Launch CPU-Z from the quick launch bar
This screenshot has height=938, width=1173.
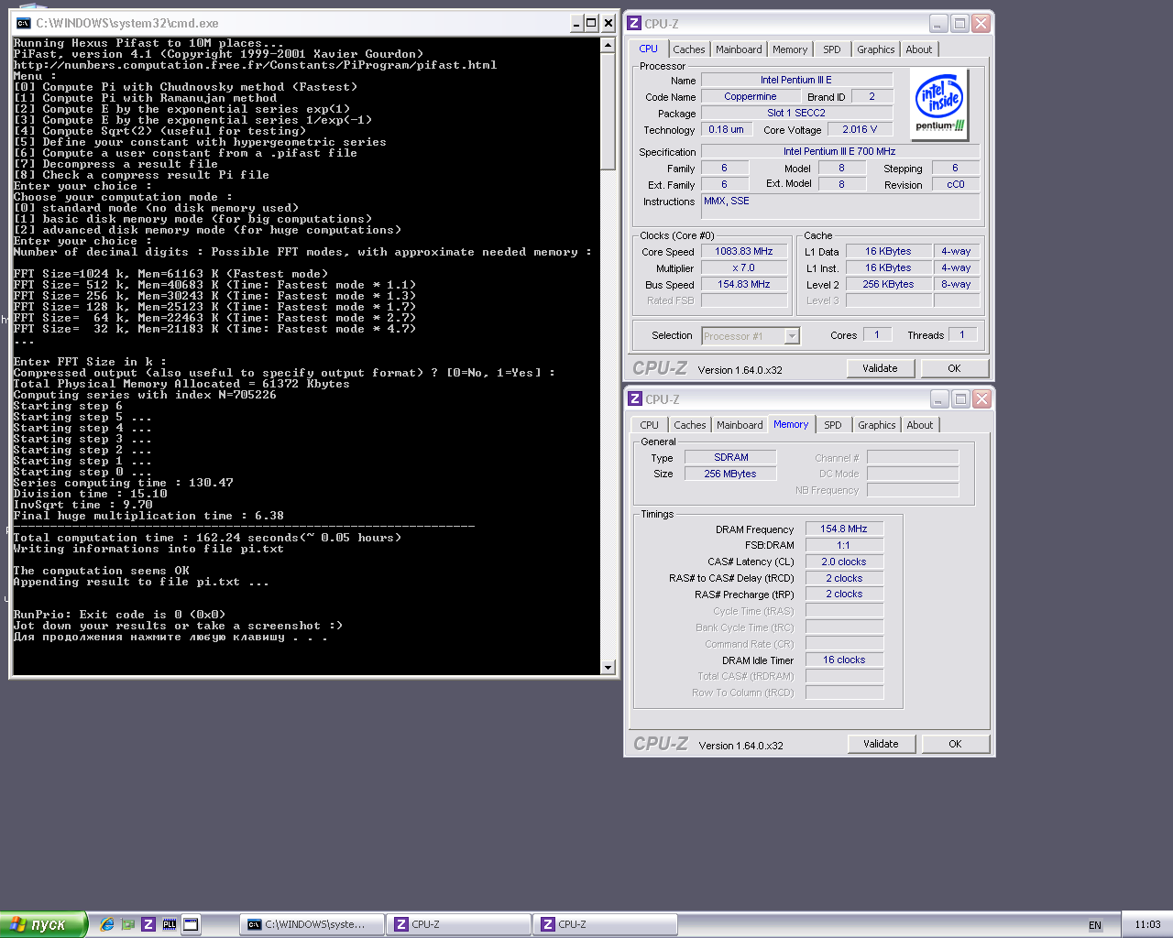tap(148, 924)
